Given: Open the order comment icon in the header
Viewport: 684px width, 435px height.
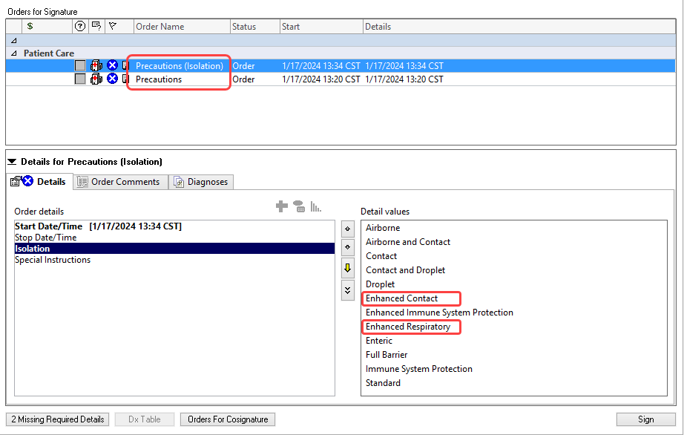Looking at the screenshot, I should point(96,26).
